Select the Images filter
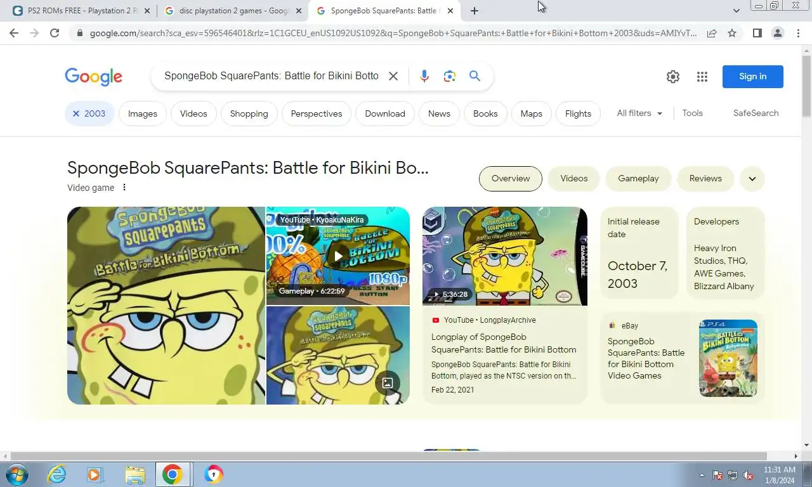Screen dimensions: 812x487 pos(143,114)
